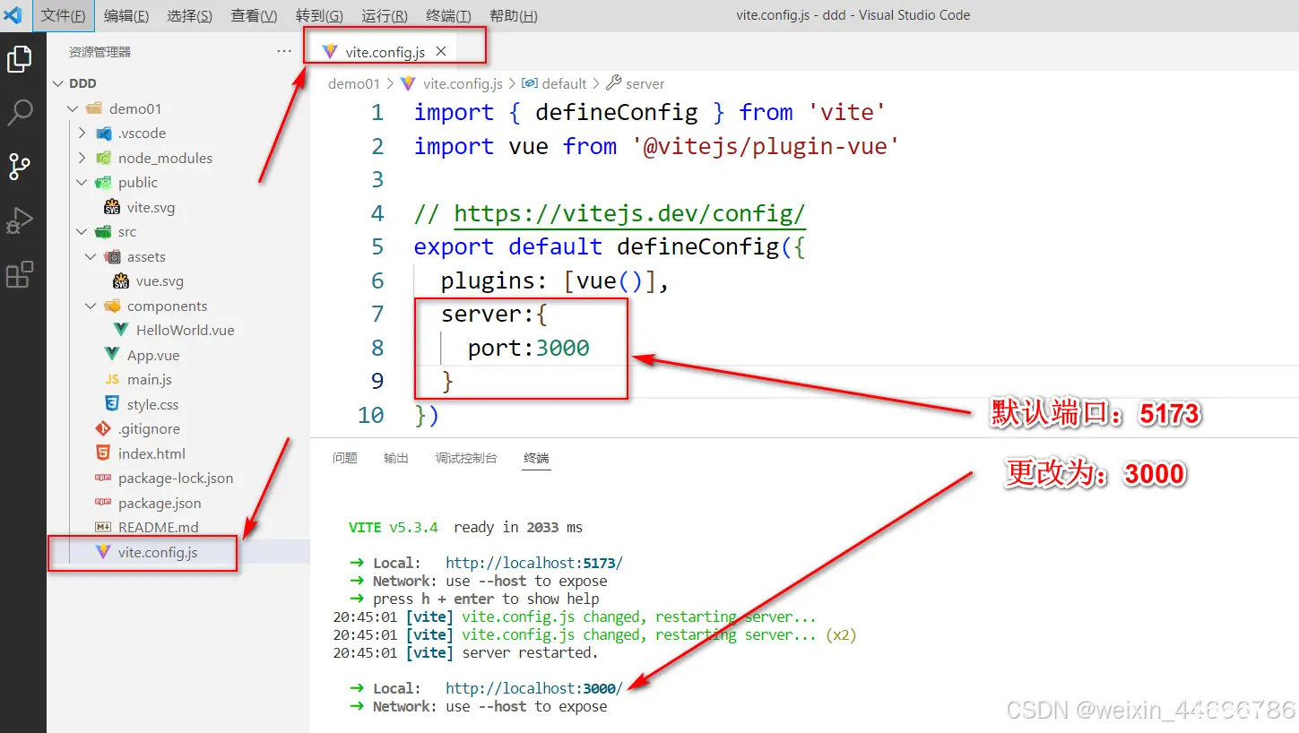Click "server restarted." terminal line
The image size is (1299, 733).
530,652
